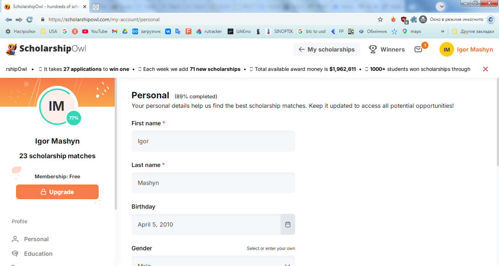Open the загрузчик bookmark
This screenshot has height=266, width=499.
[x=146, y=31]
